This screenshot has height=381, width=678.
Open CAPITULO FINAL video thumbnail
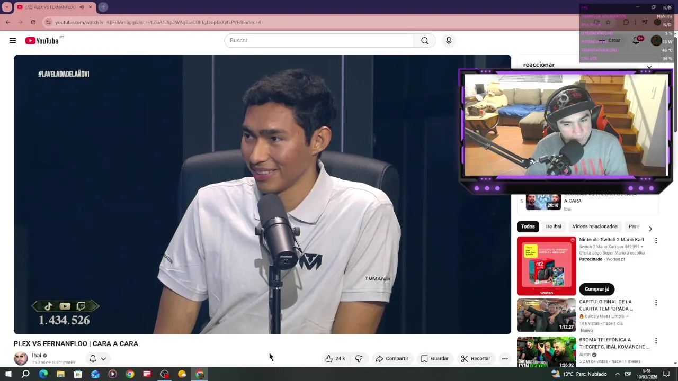(546, 315)
